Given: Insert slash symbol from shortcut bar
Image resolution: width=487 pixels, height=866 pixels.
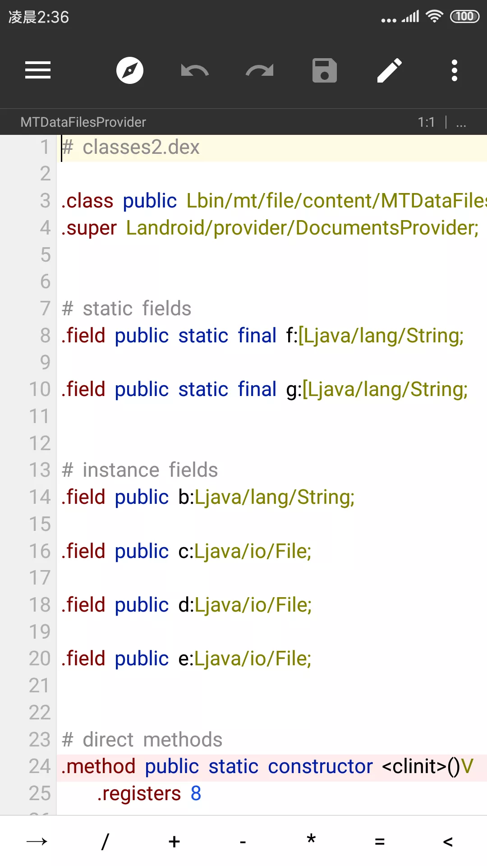Looking at the screenshot, I should click(x=105, y=841).
